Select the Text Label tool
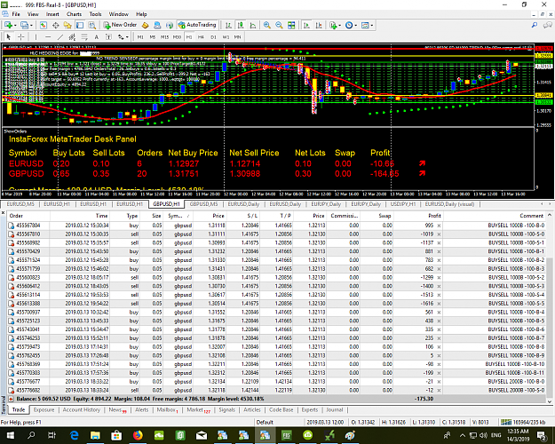The height and width of the screenshot is (444, 555). (108, 36)
